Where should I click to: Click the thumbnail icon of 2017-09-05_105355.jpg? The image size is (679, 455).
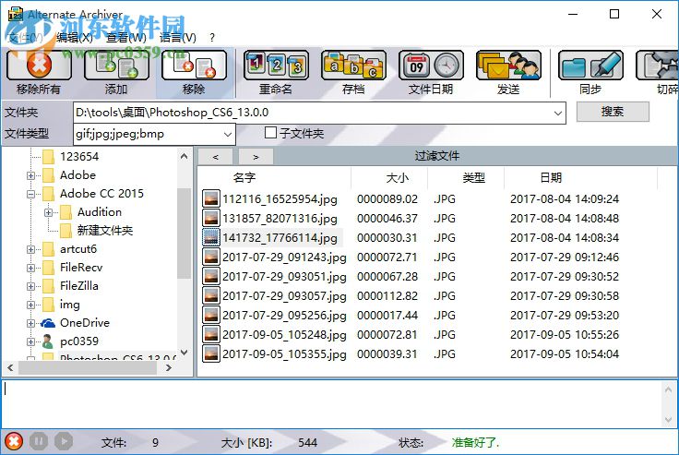(211, 354)
